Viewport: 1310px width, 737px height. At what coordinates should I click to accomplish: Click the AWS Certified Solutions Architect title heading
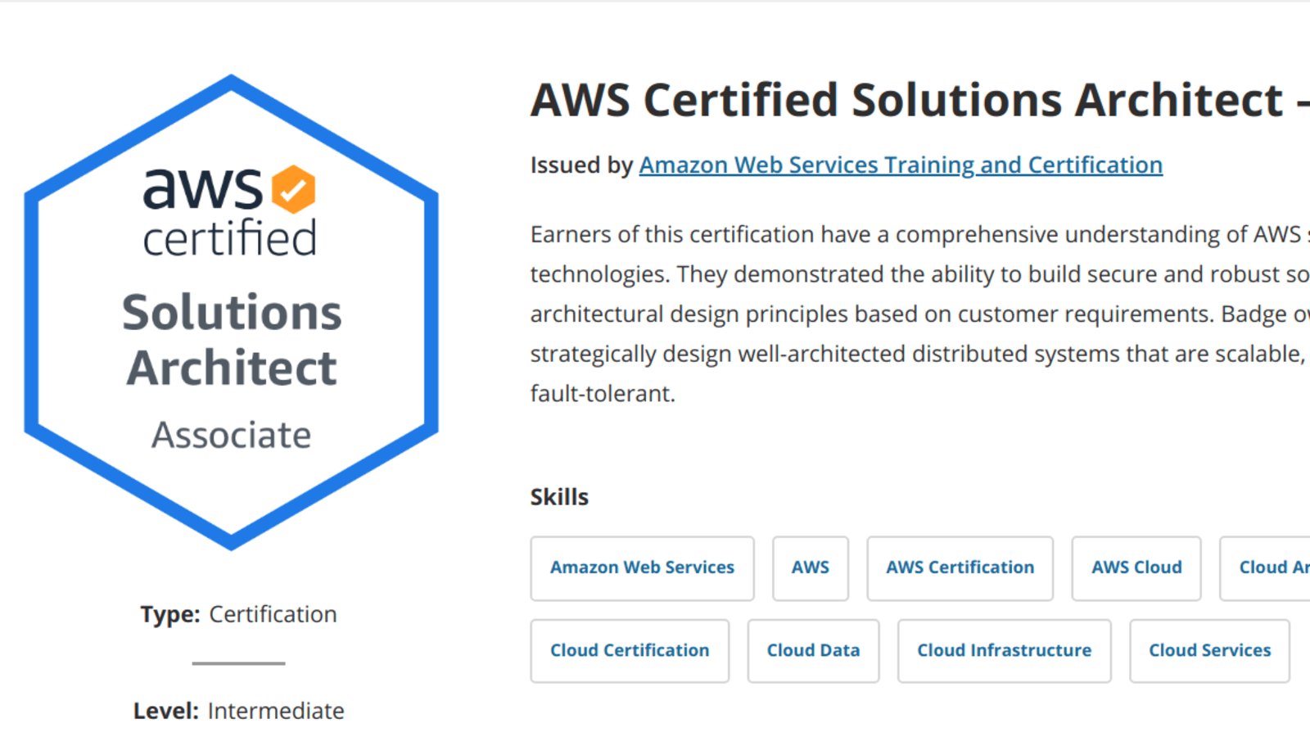920,101
